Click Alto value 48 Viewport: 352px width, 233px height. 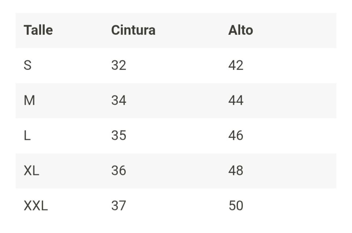[x=236, y=171]
